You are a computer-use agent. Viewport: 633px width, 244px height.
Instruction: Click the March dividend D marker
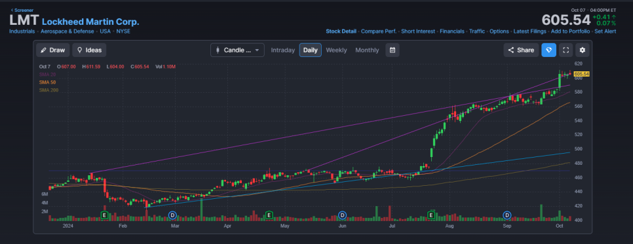[173, 215]
